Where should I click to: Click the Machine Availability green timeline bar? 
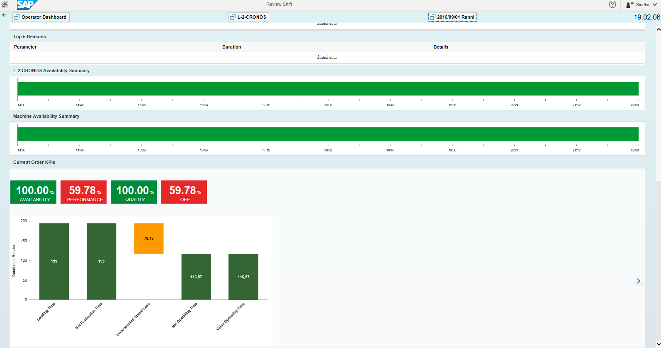tap(328, 134)
